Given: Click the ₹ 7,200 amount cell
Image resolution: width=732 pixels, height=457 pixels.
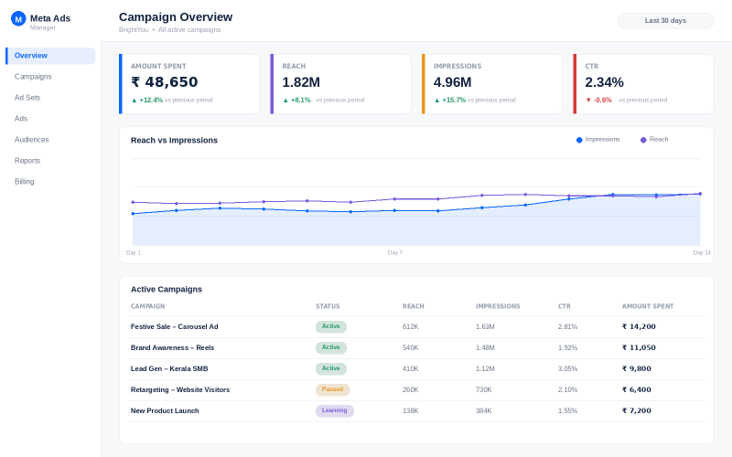Looking at the screenshot, I should (636, 410).
